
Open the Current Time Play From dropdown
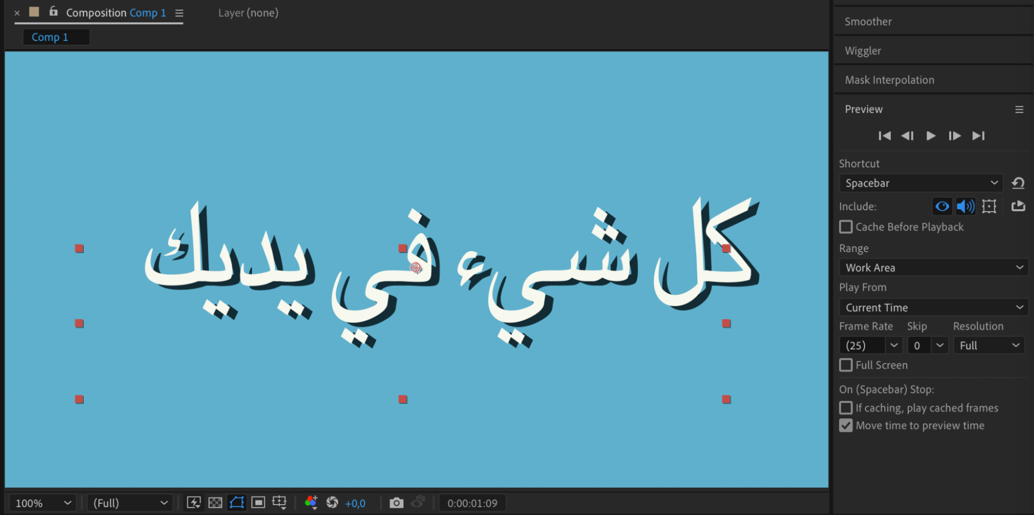click(x=934, y=307)
